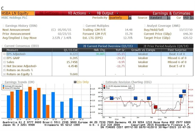Select the Net Income Adjusted+ row
Screen dimensions: 195x131
click(x=21, y=66)
